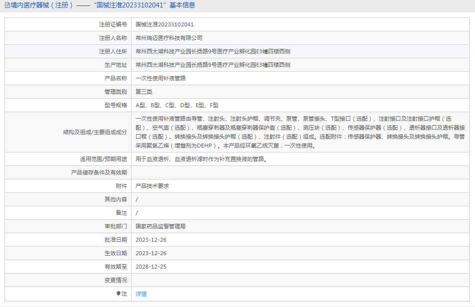This screenshot has height=307, width=475.
Task: Click the structure and composition paragraph
Action: [300, 132]
